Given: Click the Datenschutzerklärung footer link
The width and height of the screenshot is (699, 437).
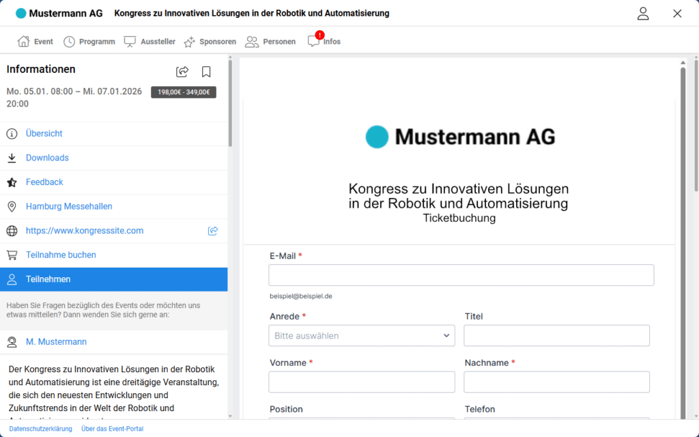Looking at the screenshot, I should click(x=40, y=429).
